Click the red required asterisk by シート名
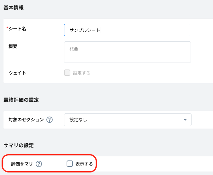Image resolution: width=213 pixels, height=175 pixels. point(7,28)
